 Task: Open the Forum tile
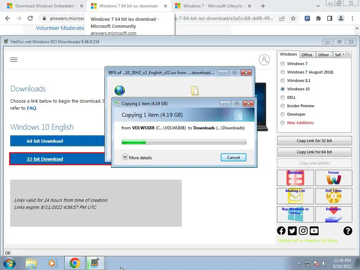pyautogui.click(x=334, y=178)
